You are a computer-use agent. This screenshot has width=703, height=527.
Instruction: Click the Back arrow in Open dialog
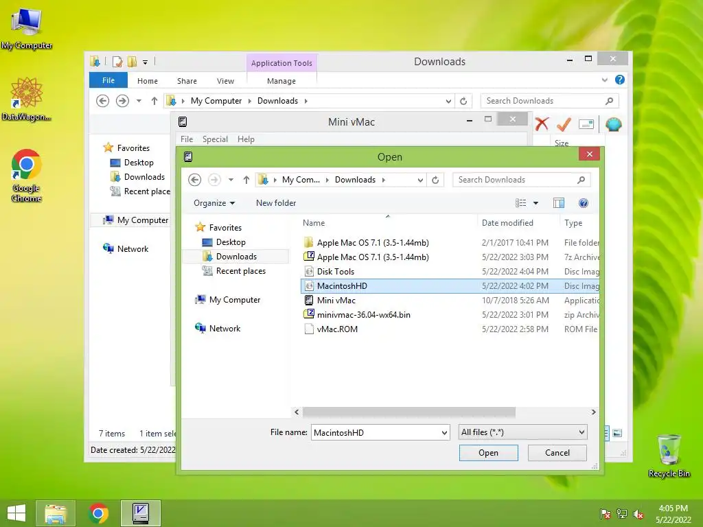tap(194, 180)
